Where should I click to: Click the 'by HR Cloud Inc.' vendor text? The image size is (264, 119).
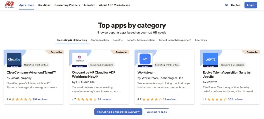pyautogui.click(x=84, y=82)
